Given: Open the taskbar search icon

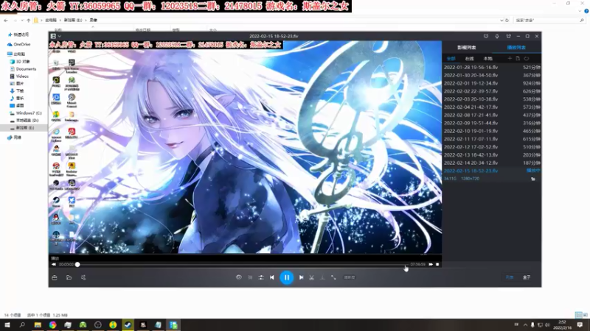Looking at the screenshot, I should click(x=22, y=325).
